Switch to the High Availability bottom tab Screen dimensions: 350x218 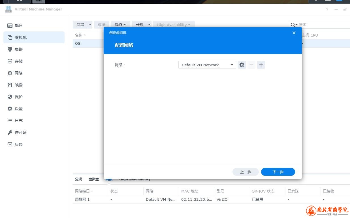135,179
